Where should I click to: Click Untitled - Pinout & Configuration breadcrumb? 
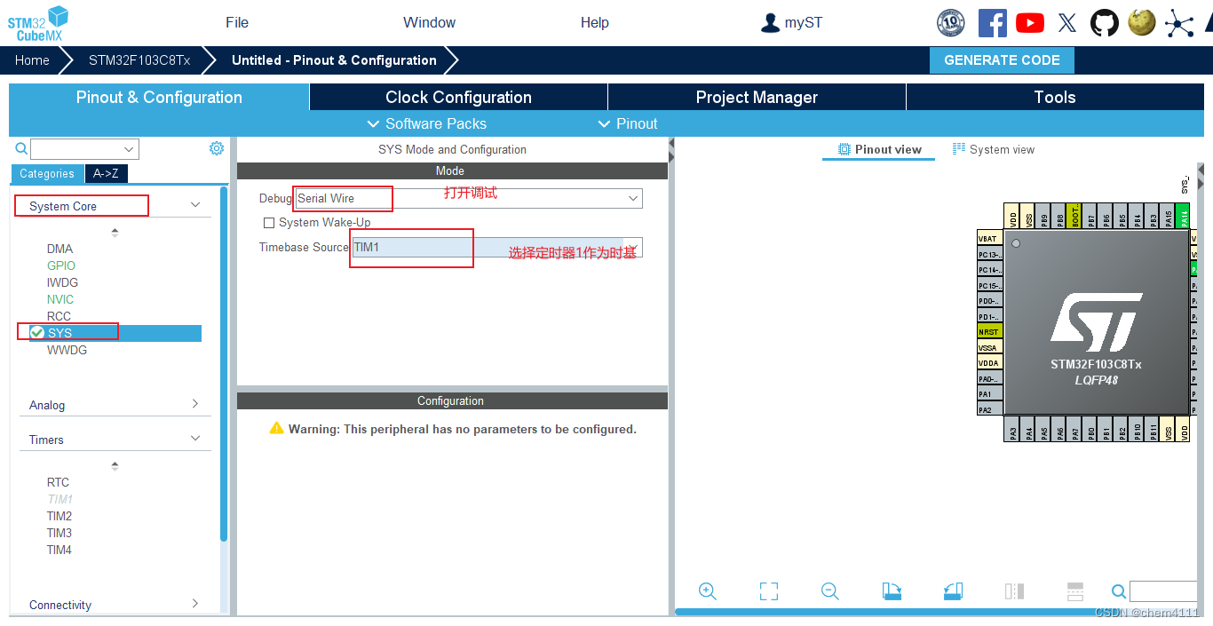(334, 60)
